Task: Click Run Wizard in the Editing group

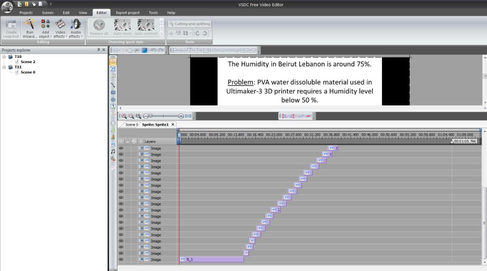Action: [30, 28]
